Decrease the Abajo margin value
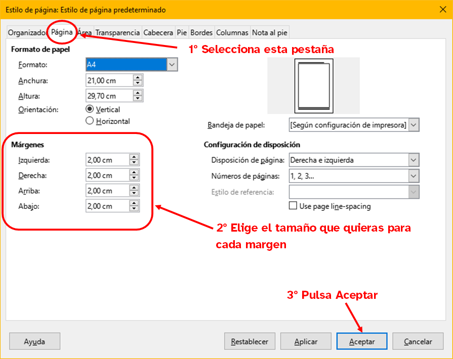 134,209
